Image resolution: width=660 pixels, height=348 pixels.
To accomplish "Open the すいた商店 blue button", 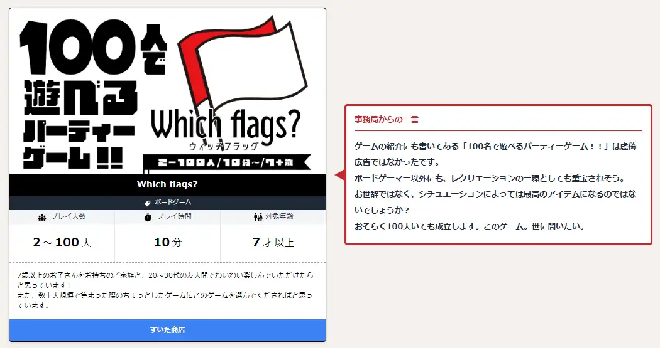I will point(168,330).
